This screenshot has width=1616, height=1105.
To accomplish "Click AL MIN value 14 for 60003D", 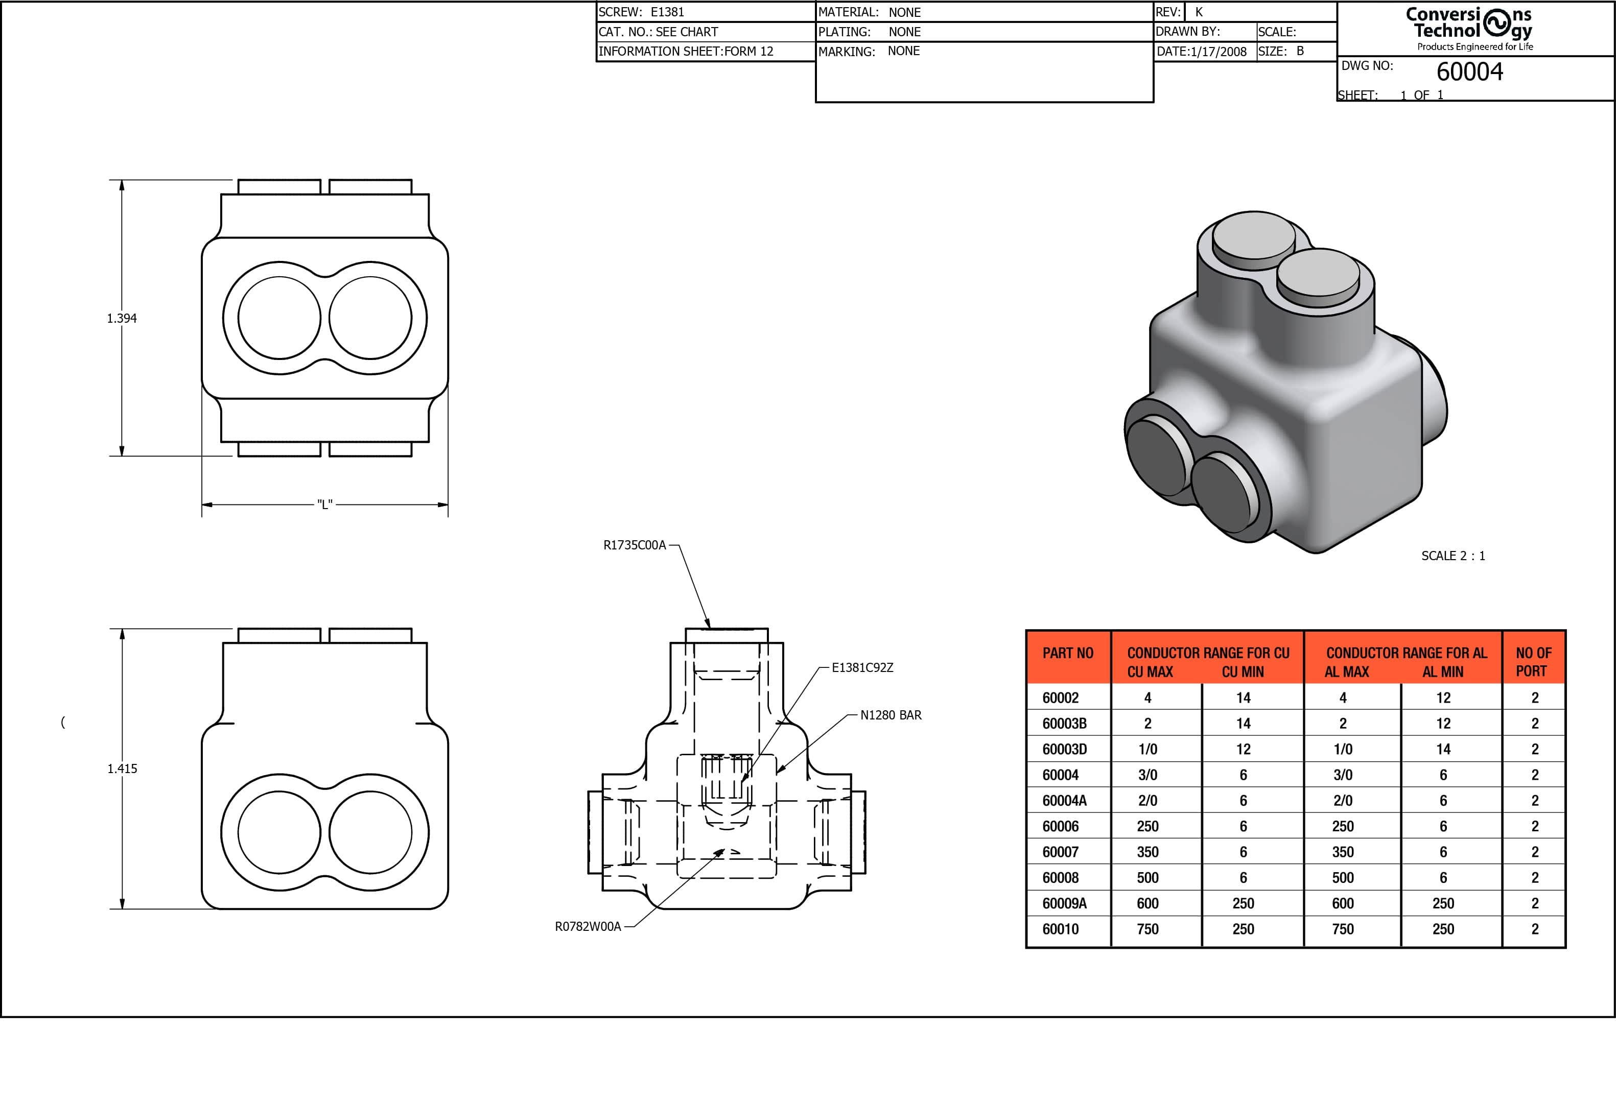I will [1443, 749].
